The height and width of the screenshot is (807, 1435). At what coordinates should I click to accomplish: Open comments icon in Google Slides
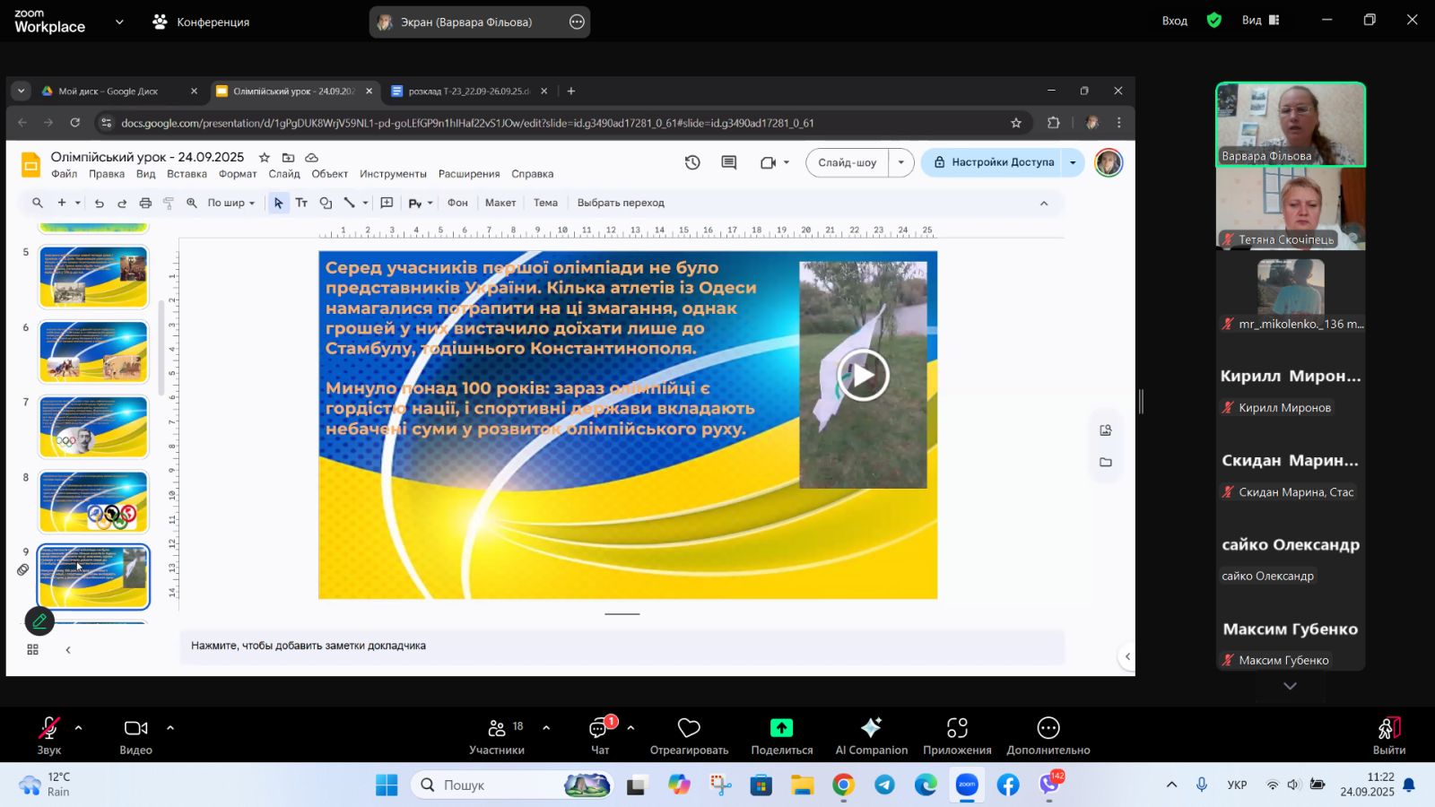(729, 162)
